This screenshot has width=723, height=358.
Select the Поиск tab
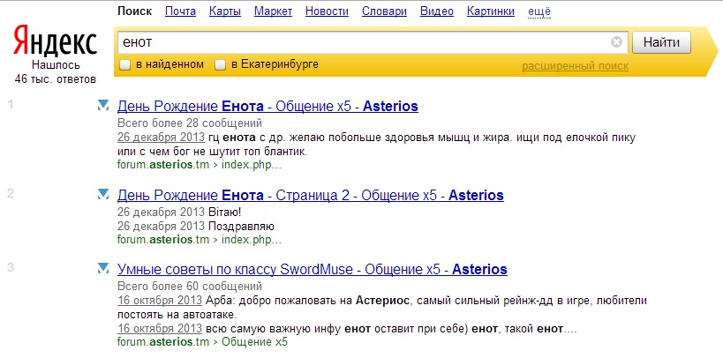coord(135,11)
